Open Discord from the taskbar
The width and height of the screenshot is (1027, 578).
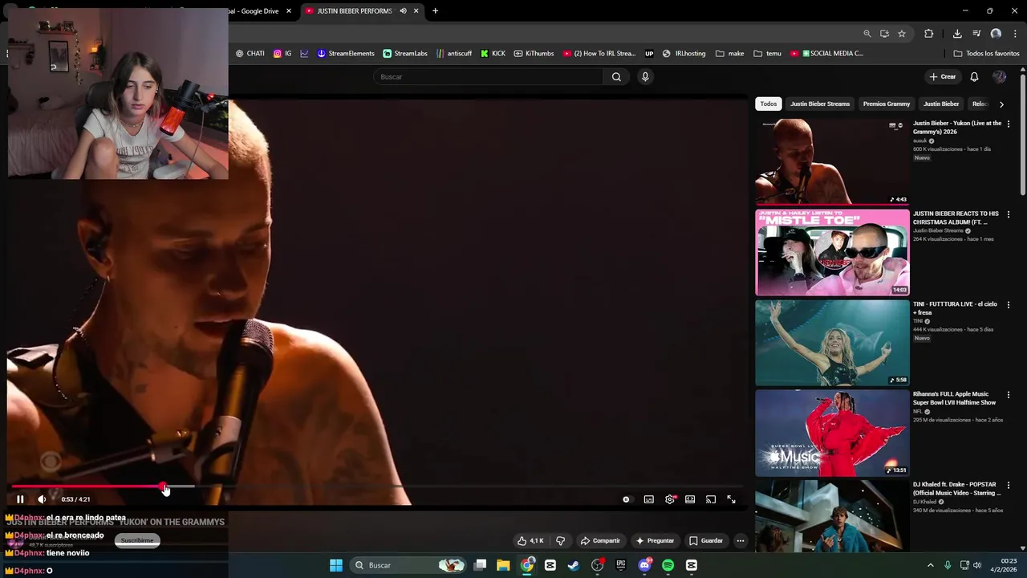[x=644, y=565]
